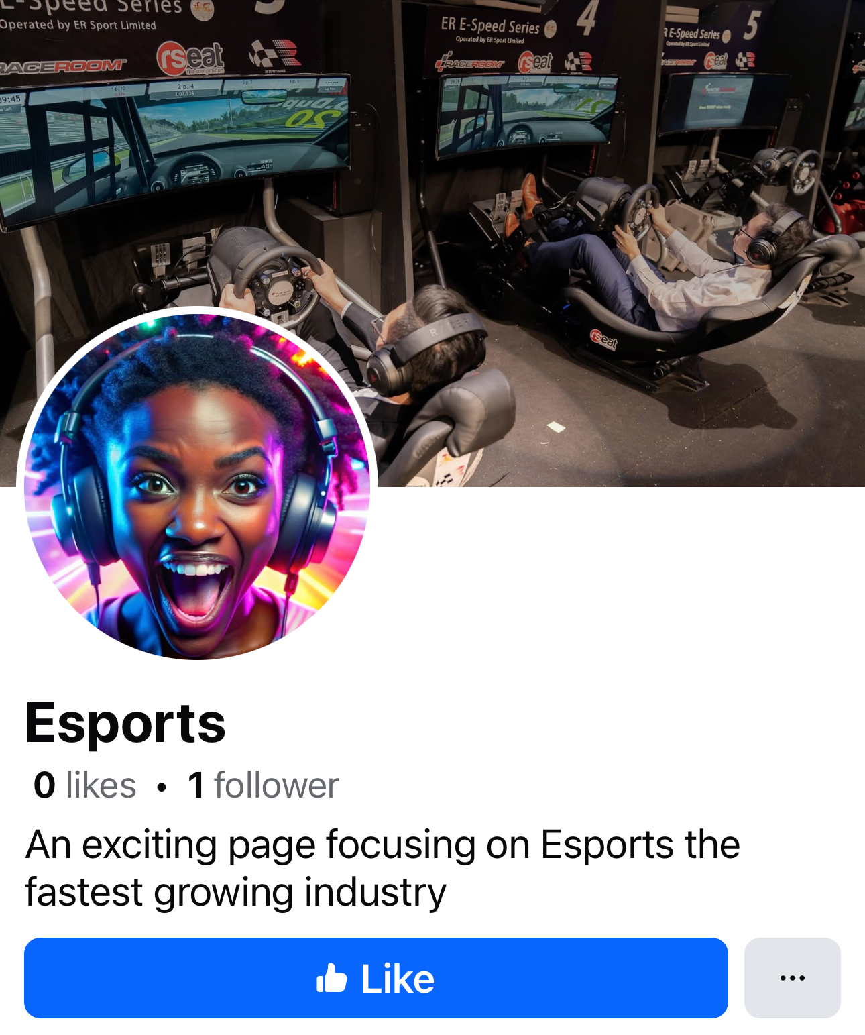Click the thumbs-up icon on Like button

(x=331, y=978)
